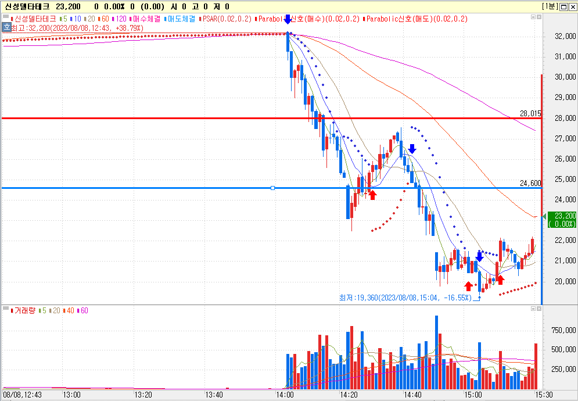Click the 24,600 line price label
Viewport: 578px width, 401px height.
pos(530,183)
